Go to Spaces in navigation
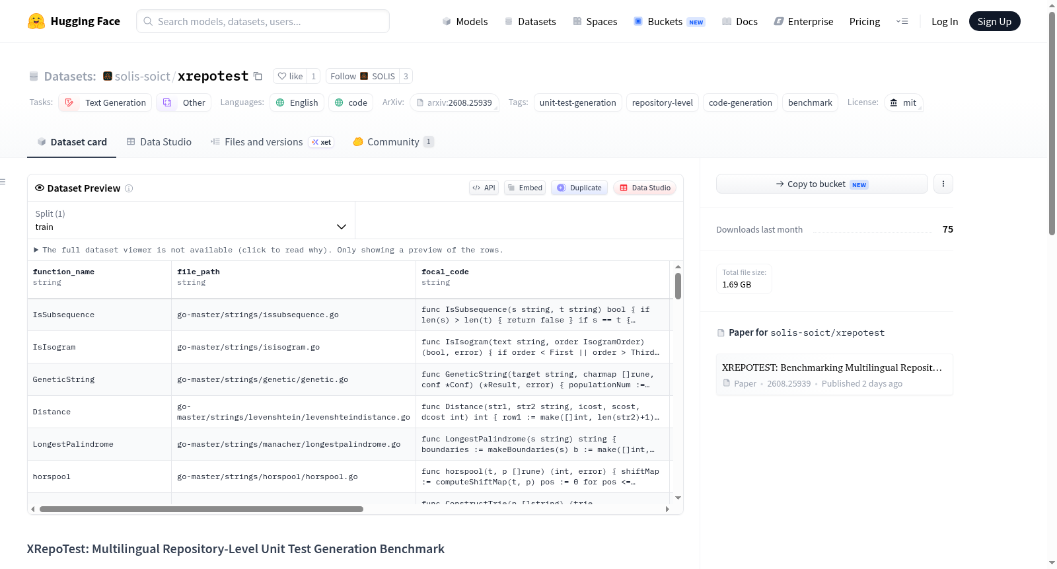1057x569 pixels. click(595, 21)
